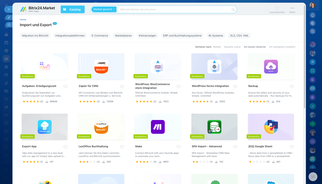Open the SPA Import - Advanced title
Image resolution: width=322 pixels, height=184 pixels.
(207, 146)
